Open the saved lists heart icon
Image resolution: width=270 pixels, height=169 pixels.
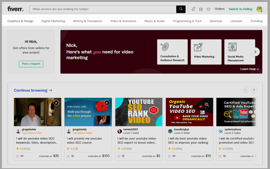208,9
